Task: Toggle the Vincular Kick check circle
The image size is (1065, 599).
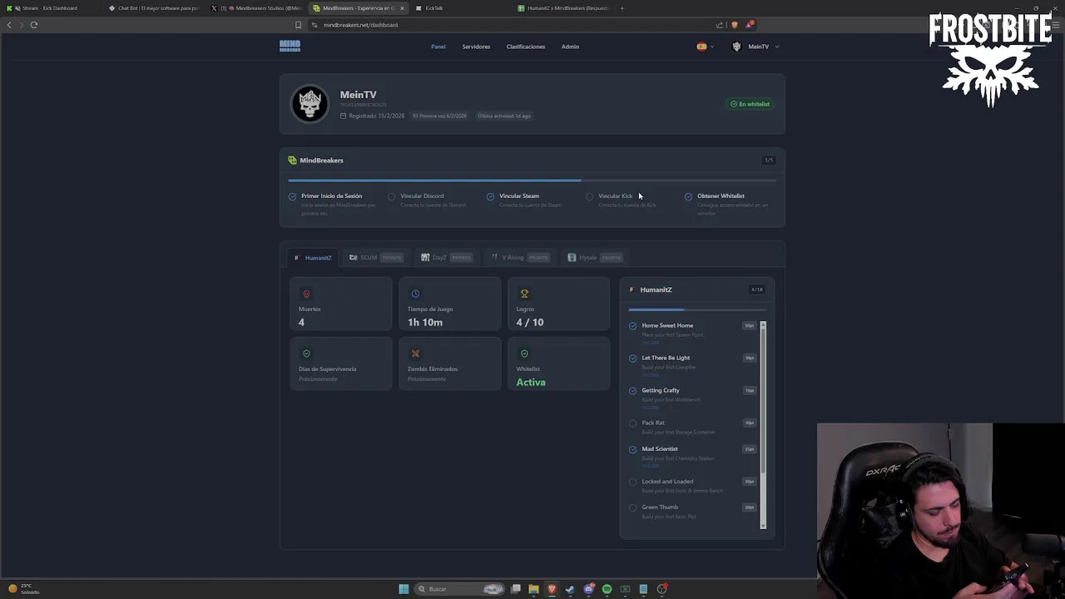Action: tap(589, 196)
